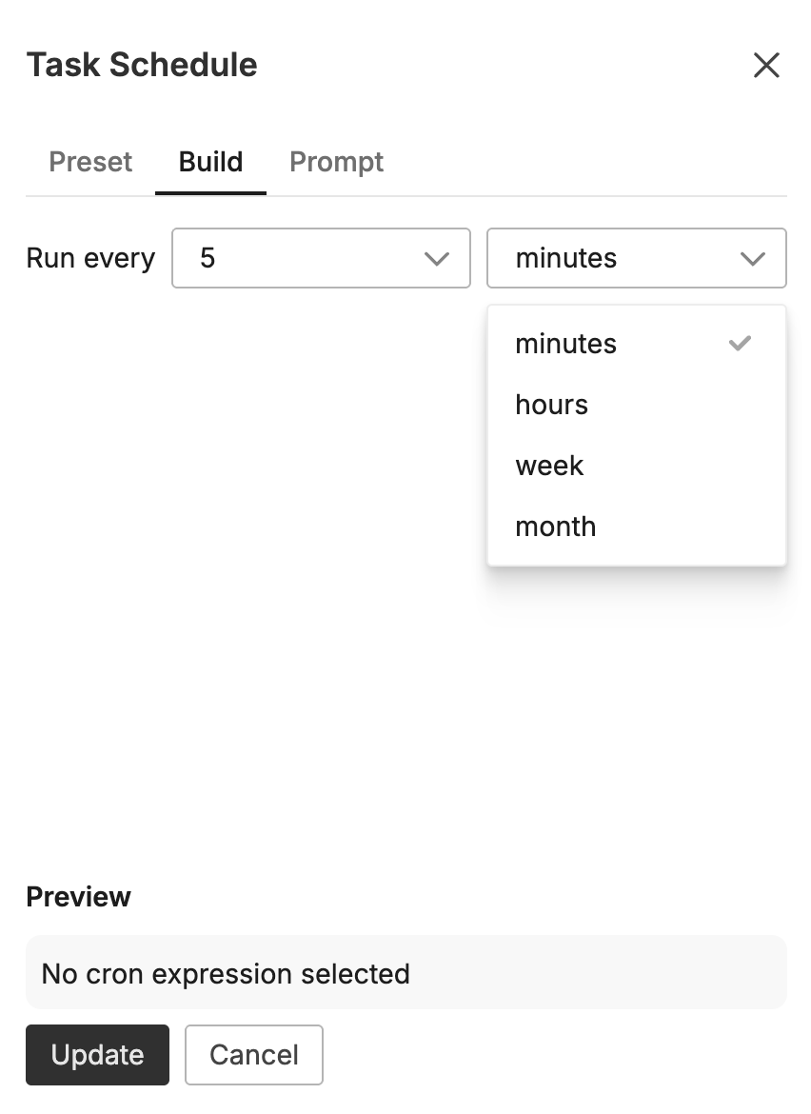The width and height of the screenshot is (811, 1114).
Task: Select month from the unit list
Action: (556, 527)
